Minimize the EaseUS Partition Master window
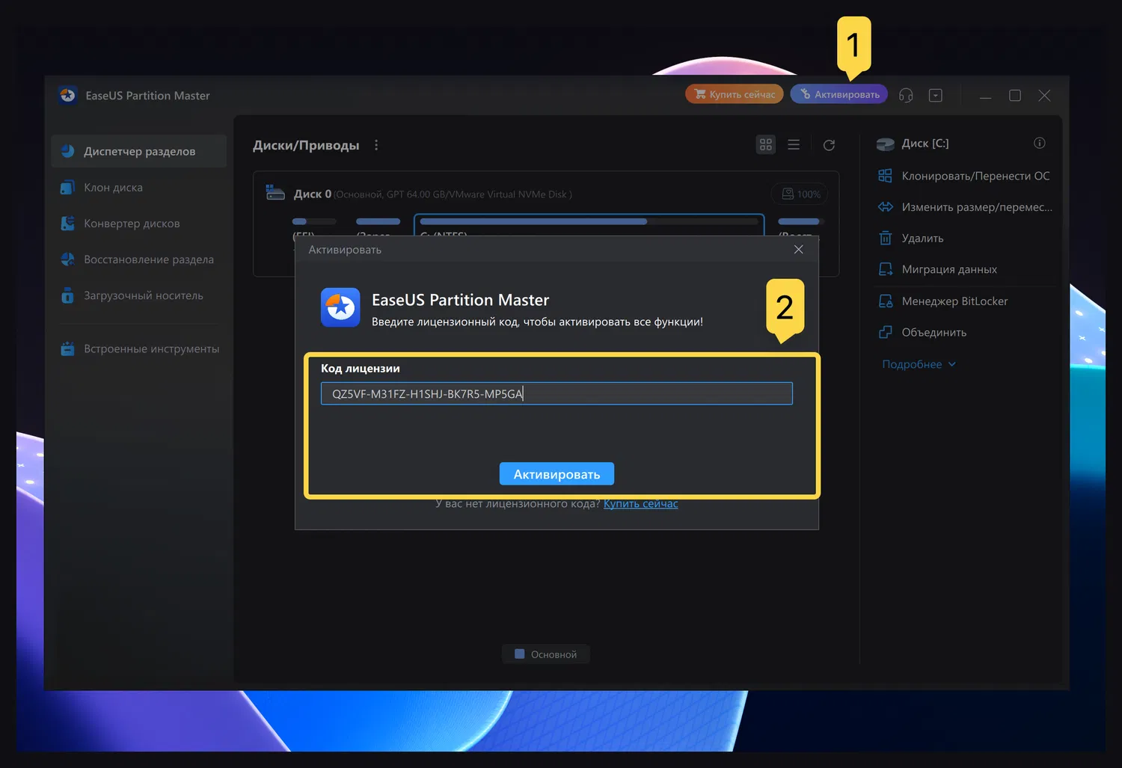This screenshot has height=768, width=1122. click(x=986, y=96)
